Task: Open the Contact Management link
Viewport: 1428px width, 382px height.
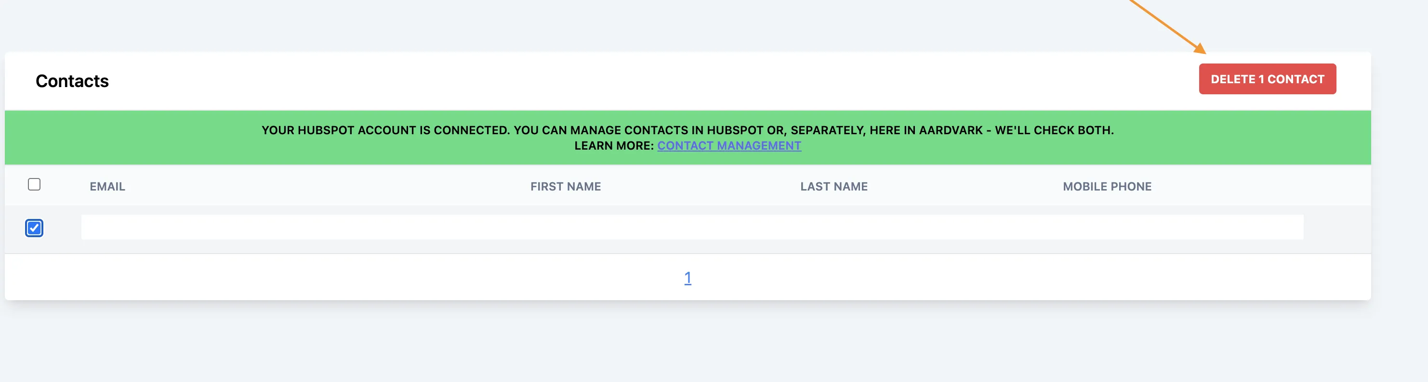Action: tap(728, 146)
